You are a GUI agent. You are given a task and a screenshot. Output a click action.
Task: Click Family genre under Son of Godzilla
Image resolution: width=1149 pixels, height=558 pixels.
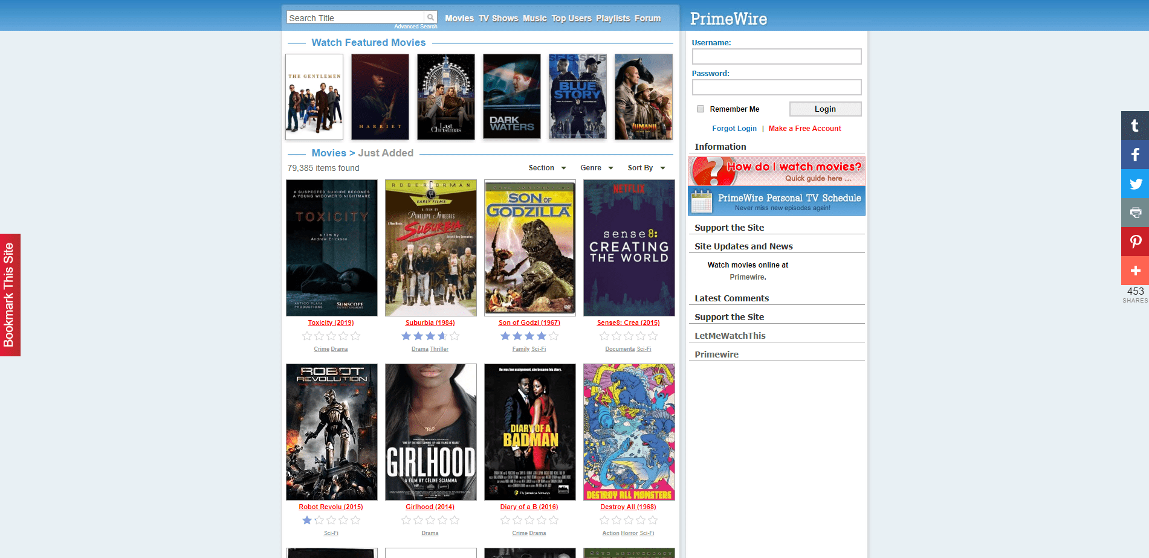pyautogui.click(x=521, y=349)
